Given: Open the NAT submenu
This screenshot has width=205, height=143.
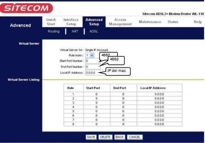Looking at the screenshot, I should (75, 31).
